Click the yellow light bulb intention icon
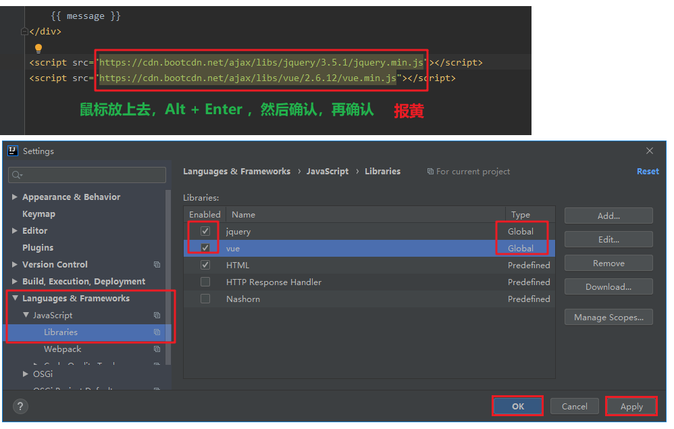The width and height of the screenshot is (674, 429). click(x=38, y=48)
